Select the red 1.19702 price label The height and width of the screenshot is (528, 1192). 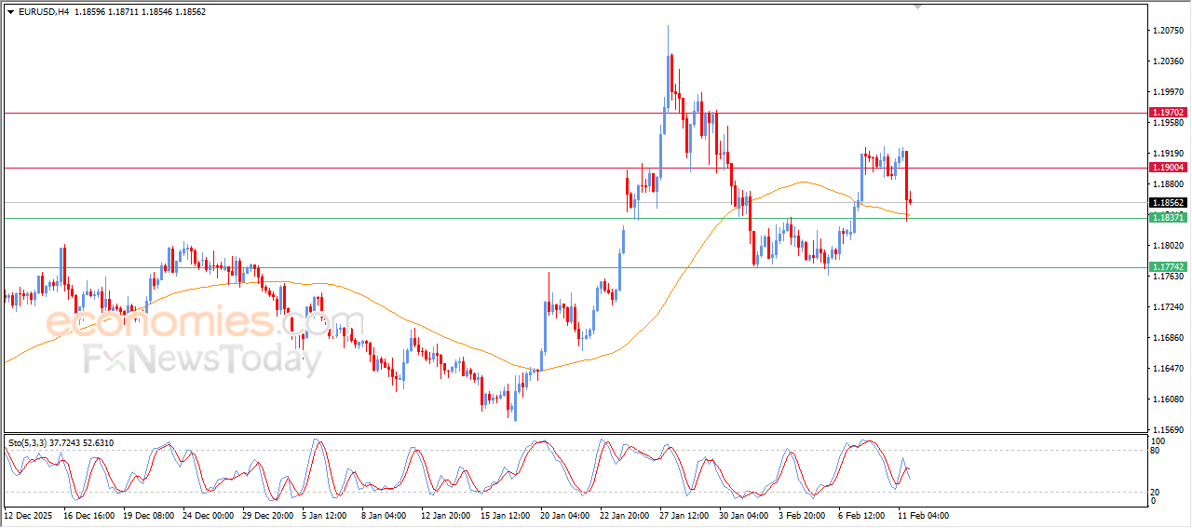(1168, 112)
